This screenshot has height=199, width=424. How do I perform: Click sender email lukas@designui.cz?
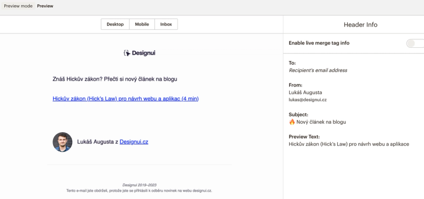(x=308, y=100)
